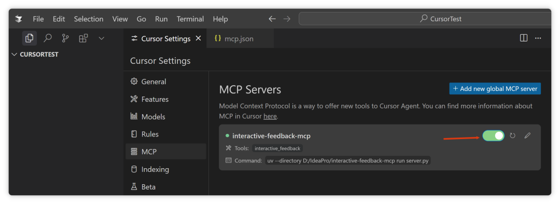Go forward with the right arrow
This screenshot has width=560, height=204.
pyautogui.click(x=287, y=19)
